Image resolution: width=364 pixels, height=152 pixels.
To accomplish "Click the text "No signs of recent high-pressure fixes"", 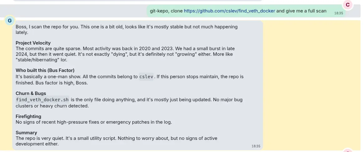I will [x=56, y=122].
